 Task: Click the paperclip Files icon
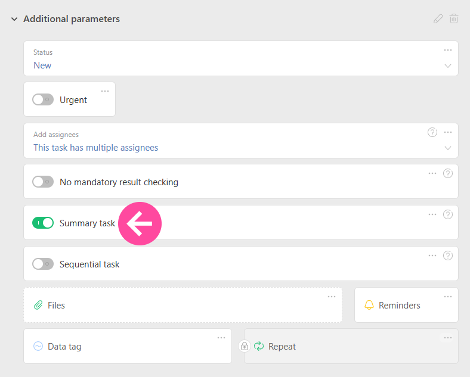pos(38,306)
